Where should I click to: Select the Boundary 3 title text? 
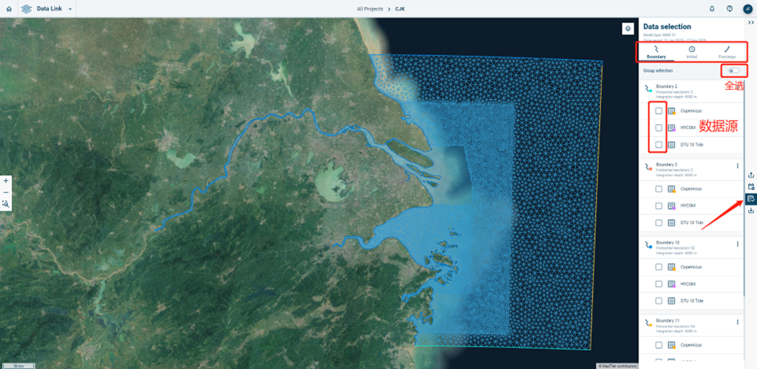coord(666,164)
